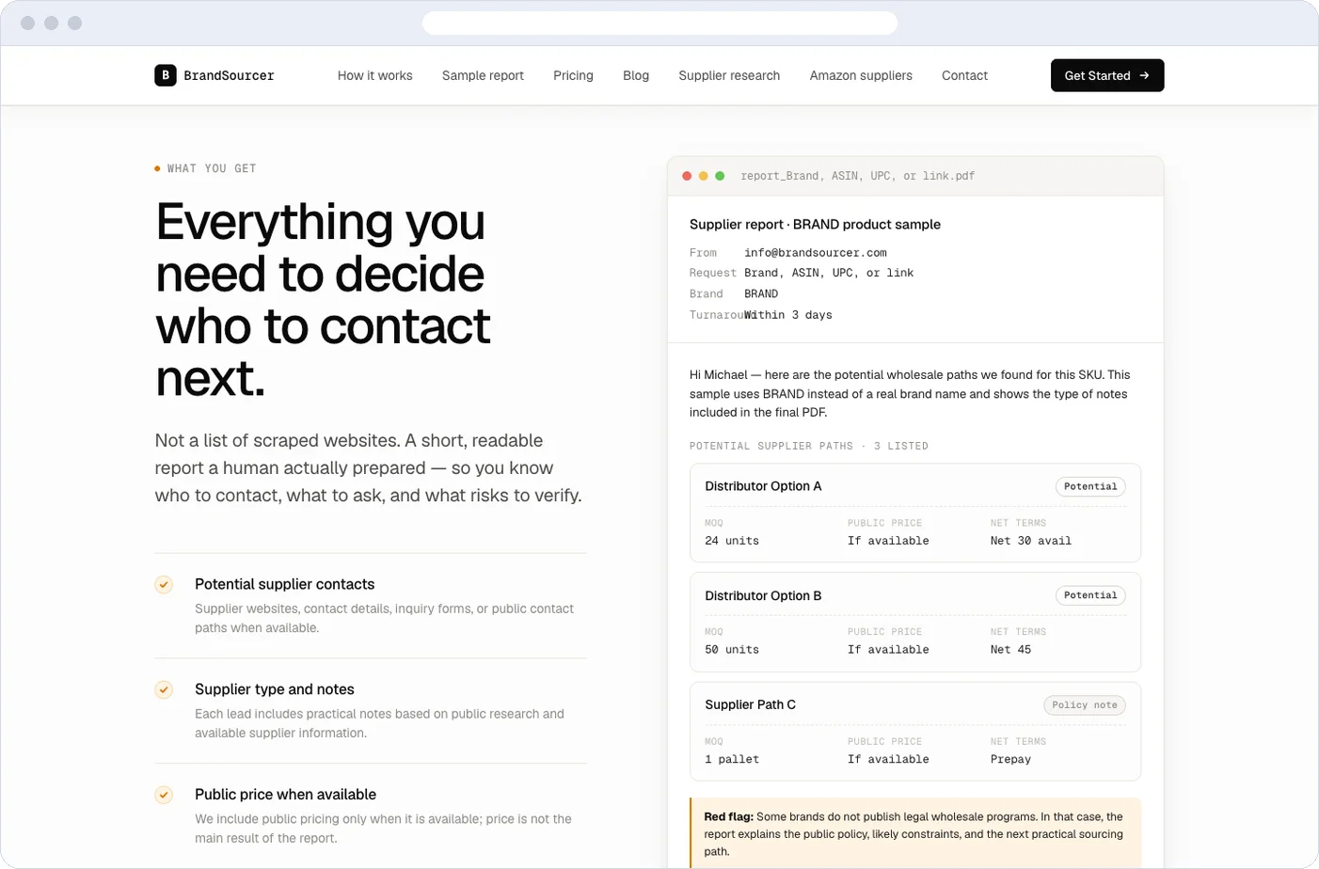
Task: Open the How it works page
Action: [x=374, y=75]
